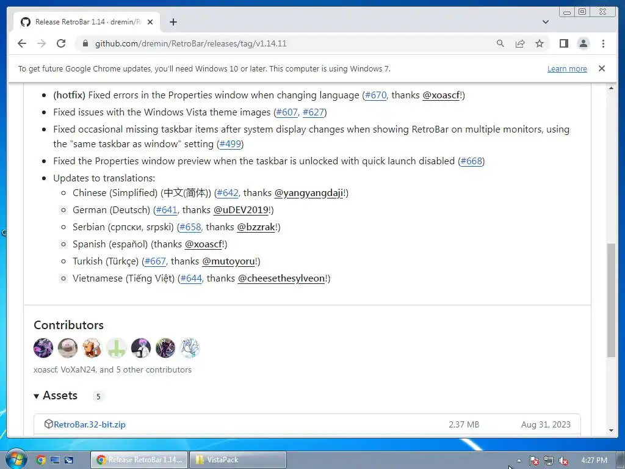
Task: Open the Chrome profile avatar
Action: [583, 43]
